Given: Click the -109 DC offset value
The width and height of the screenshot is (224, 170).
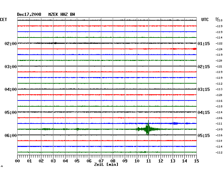Looking at the screenshot, I should pos(218,129).
